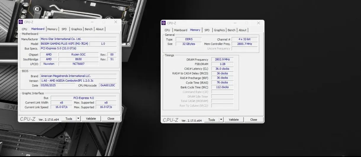Click BIOS Version AGESA ComboAm5PI field
The image size is (361, 157).
(x=78, y=81)
